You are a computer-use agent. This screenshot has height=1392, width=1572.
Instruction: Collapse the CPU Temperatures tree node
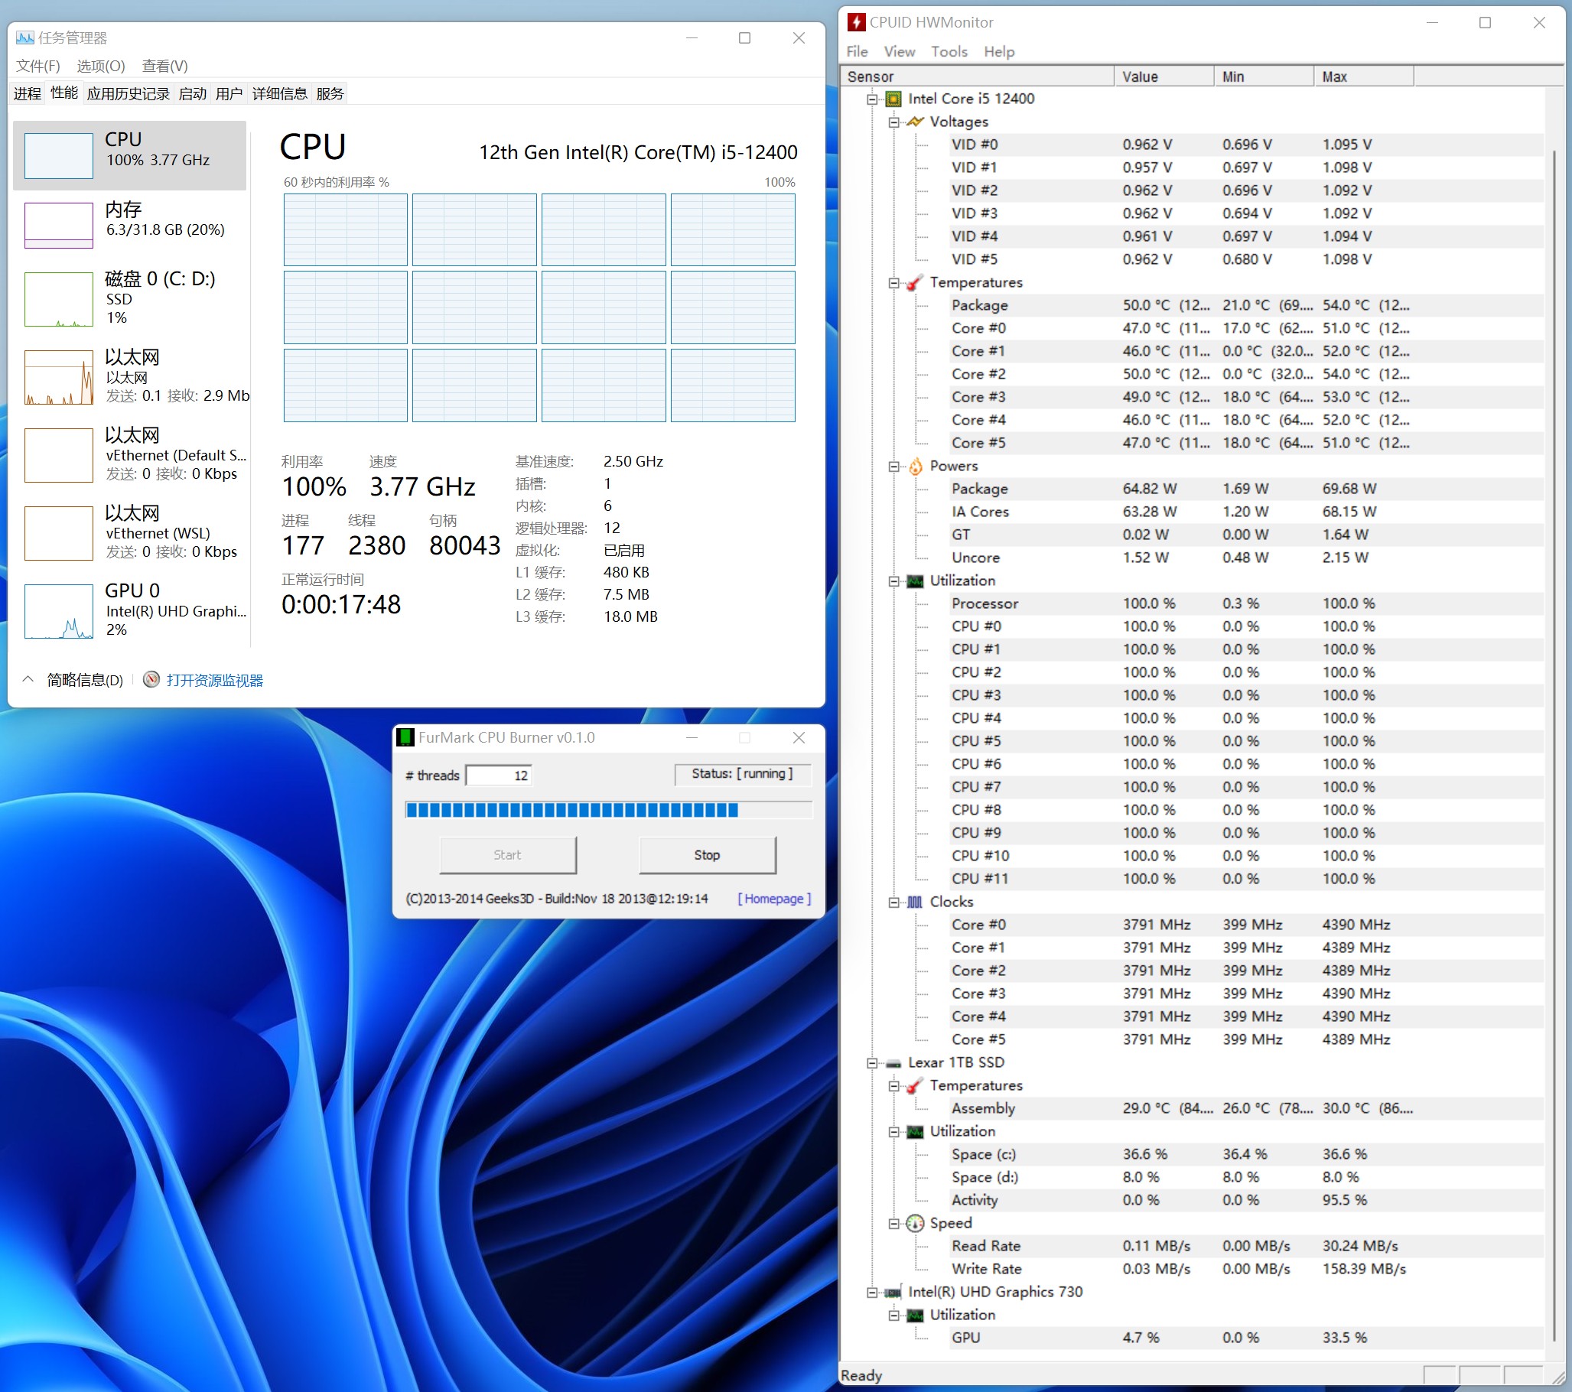pos(893,283)
